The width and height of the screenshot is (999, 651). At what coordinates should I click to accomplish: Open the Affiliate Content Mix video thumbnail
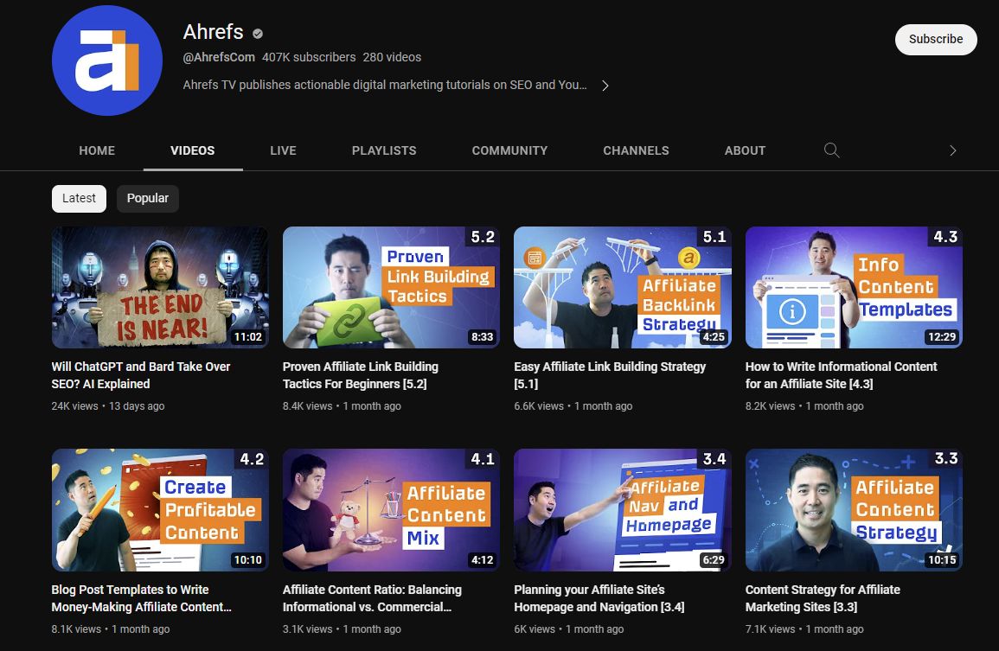pos(391,510)
